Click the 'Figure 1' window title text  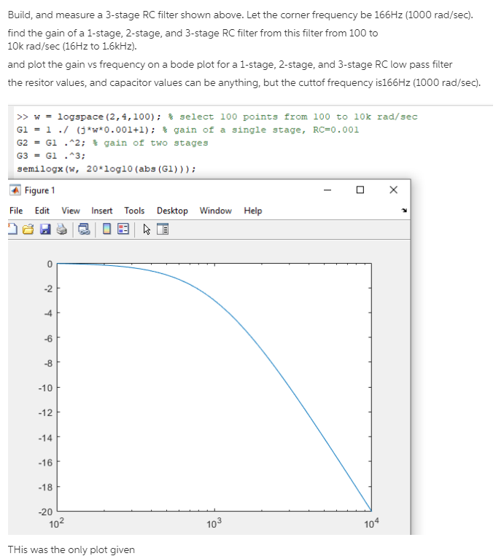point(40,190)
